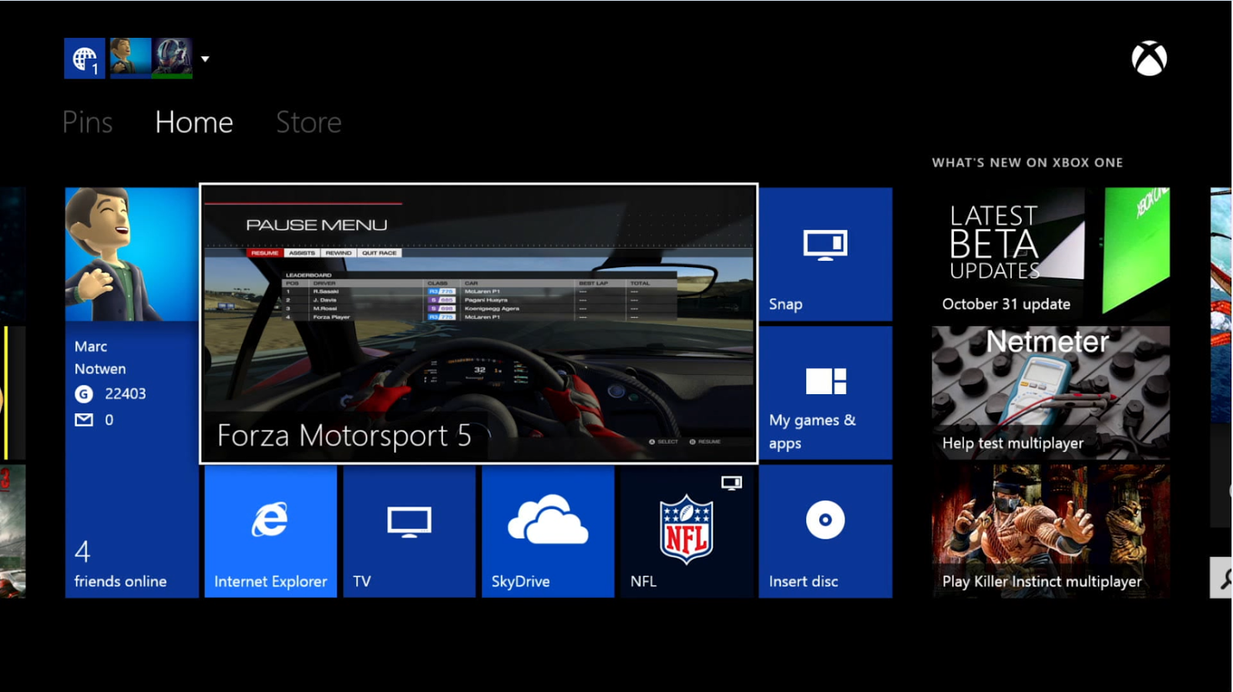
Task: Open the Snap tile
Action: [x=825, y=254]
